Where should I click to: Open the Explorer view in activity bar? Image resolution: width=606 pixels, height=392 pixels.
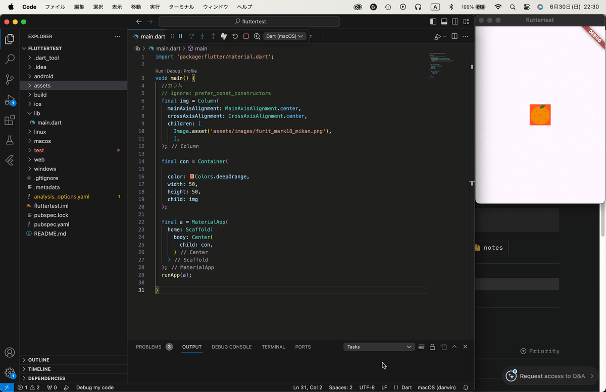coord(10,39)
